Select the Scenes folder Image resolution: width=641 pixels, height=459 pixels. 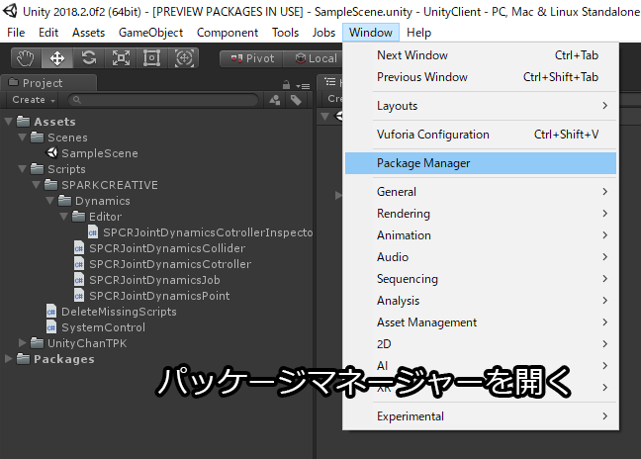coord(59,138)
